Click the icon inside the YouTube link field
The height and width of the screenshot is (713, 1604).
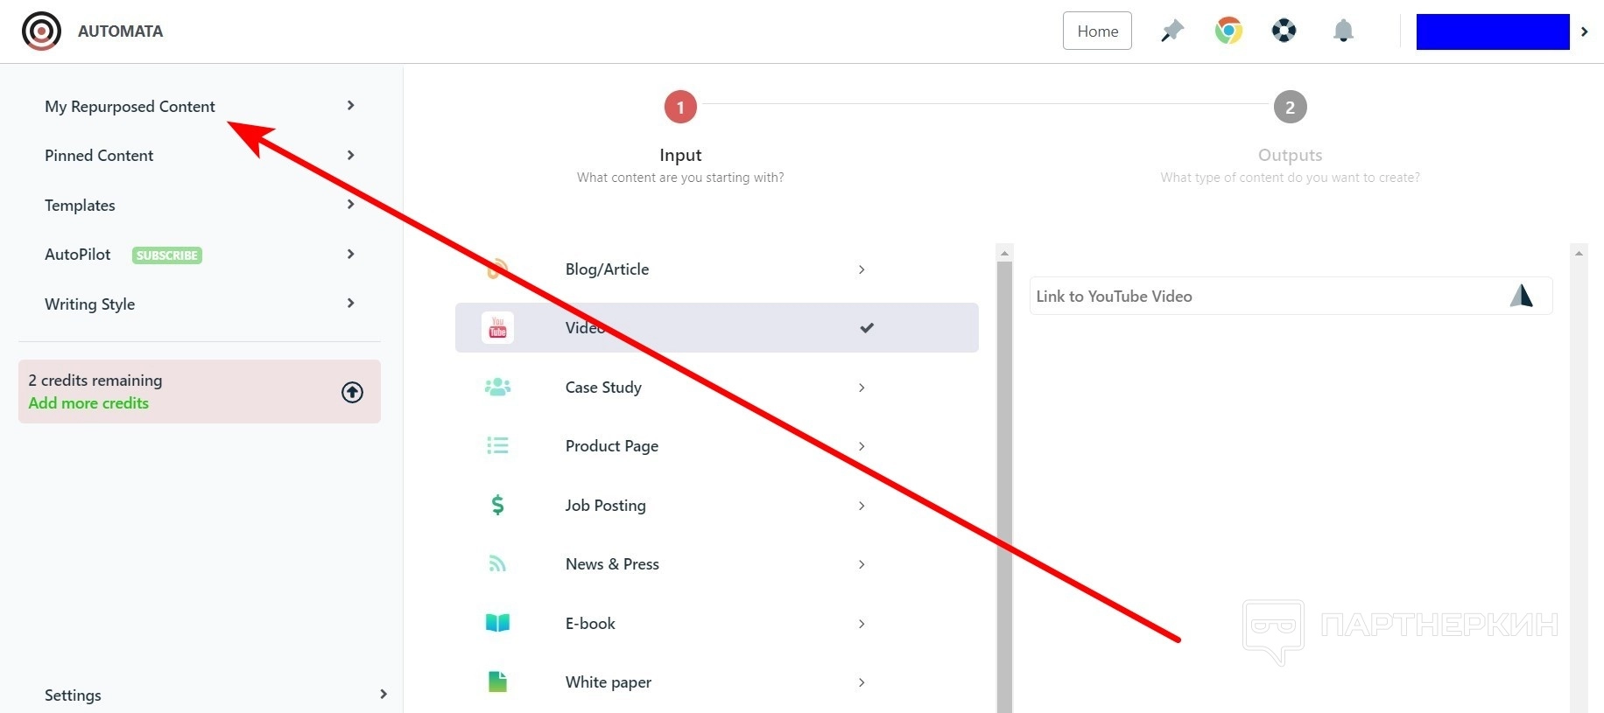(x=1522, y=296)
